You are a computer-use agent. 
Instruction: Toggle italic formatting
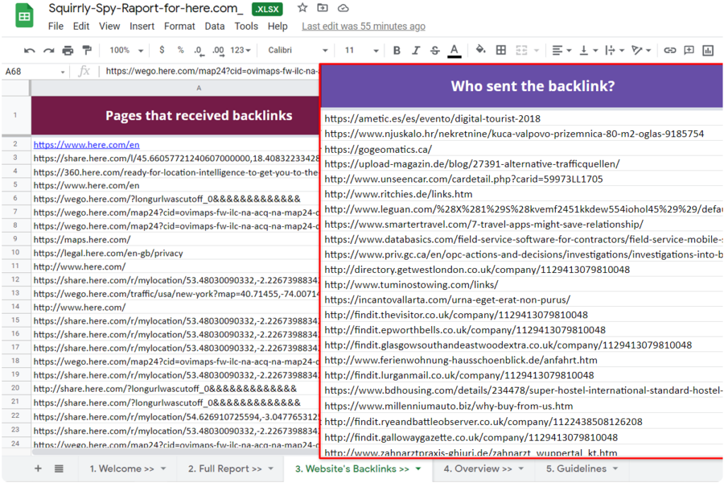point(416,50)
